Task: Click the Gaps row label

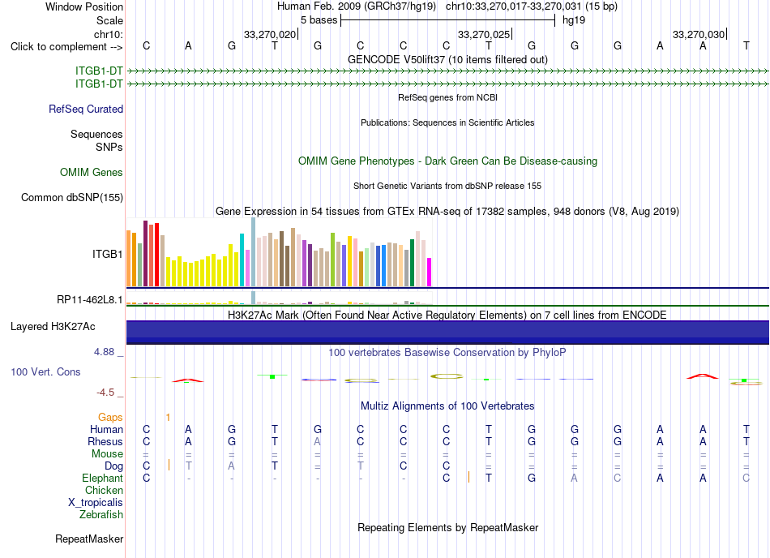Action: (110, 417)
